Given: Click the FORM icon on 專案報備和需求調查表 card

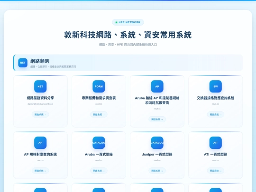Looking at the screenshot, I should coord(99,86).
